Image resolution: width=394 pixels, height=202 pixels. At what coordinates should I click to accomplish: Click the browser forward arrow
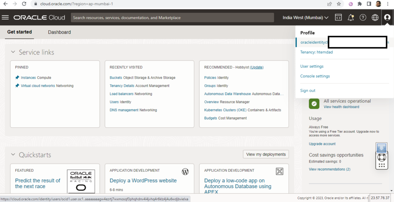[x=15, y=4]
